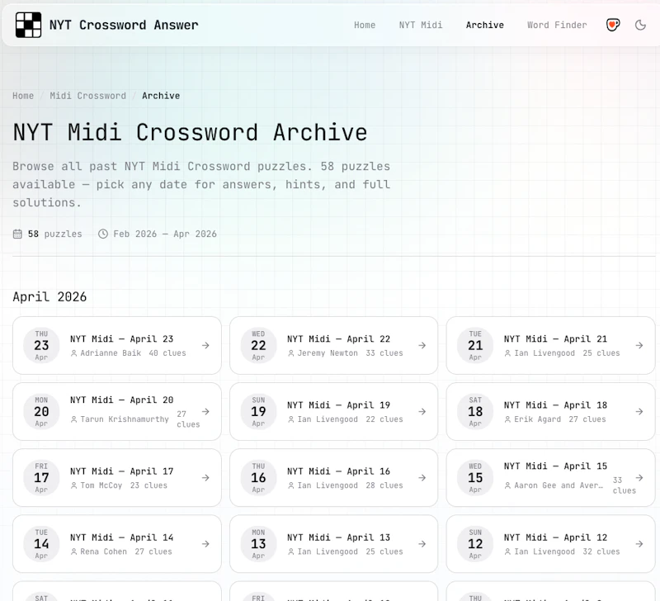Open the NYT Midi – April 12 card

pyautogui.click(x=550, y=544)
